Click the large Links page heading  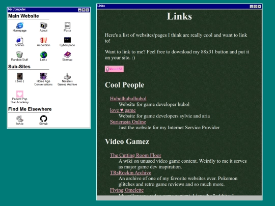coord(179,16)
